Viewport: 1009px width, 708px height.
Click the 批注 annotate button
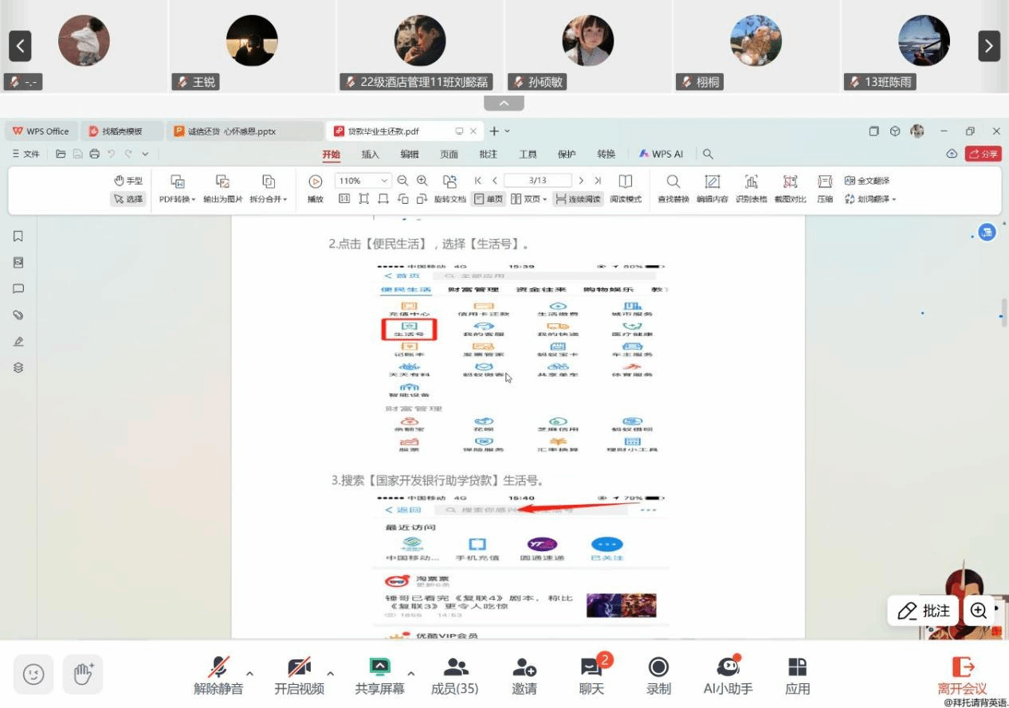924,611
